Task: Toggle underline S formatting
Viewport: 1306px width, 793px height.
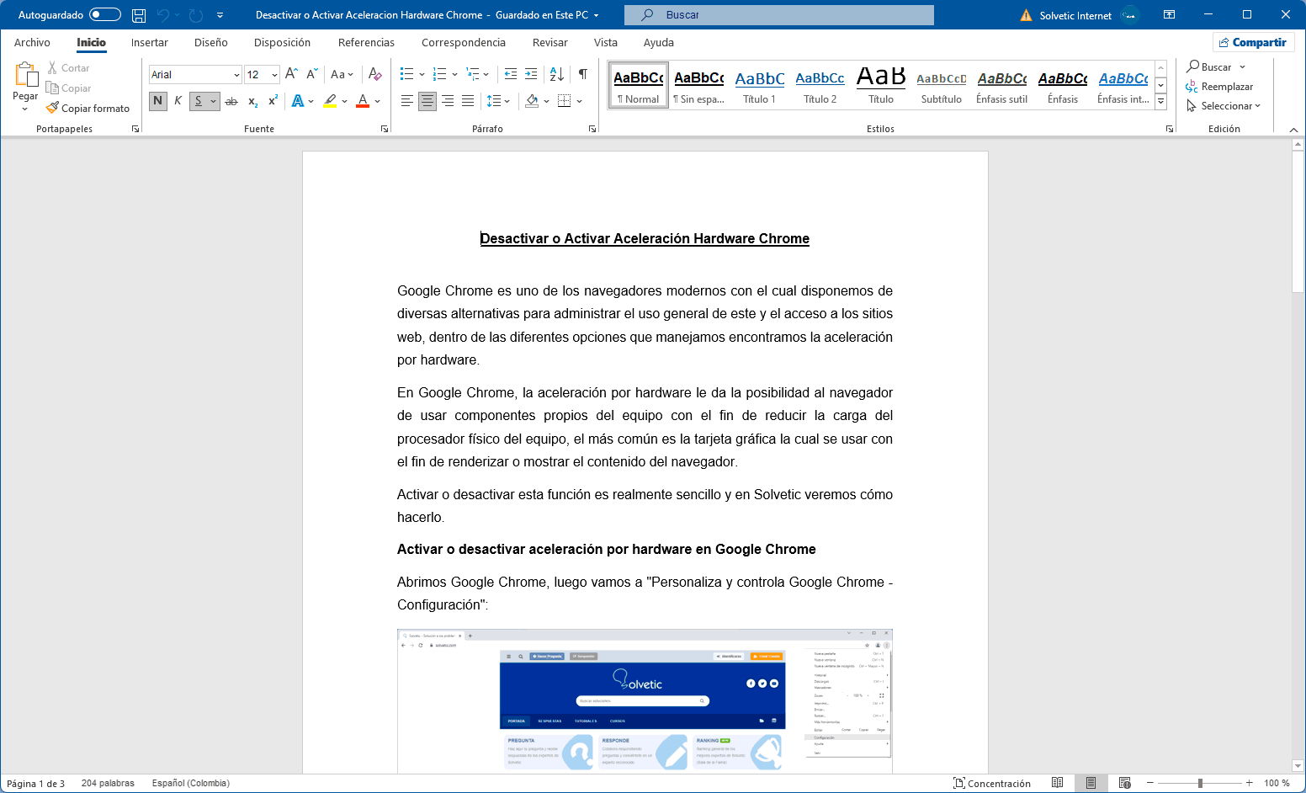Action: 199,101
